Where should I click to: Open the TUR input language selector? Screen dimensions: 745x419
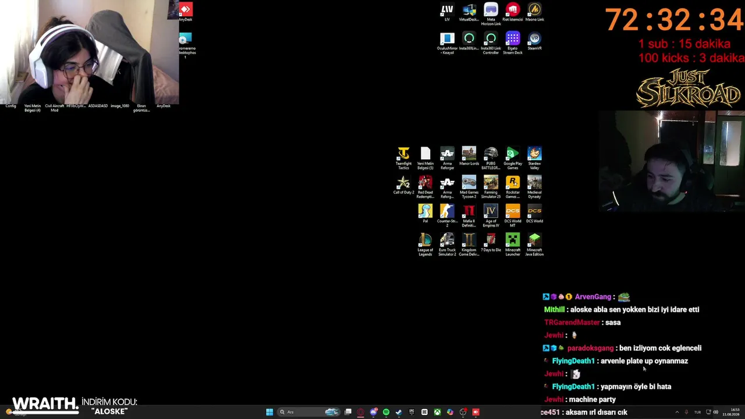tap(697, 412)
